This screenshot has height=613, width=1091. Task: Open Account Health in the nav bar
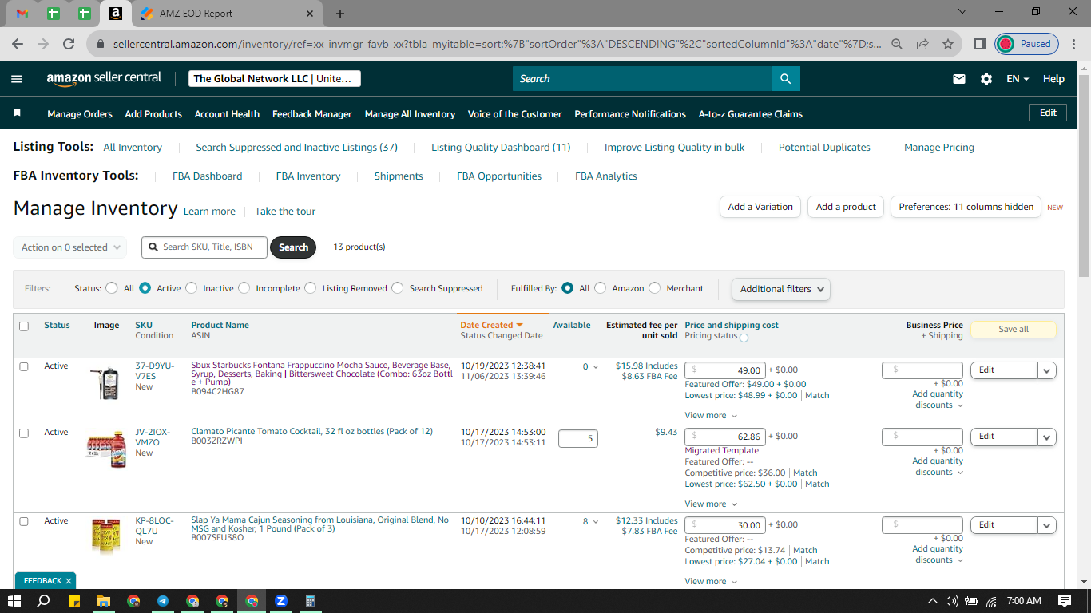(x=227, y=114)
